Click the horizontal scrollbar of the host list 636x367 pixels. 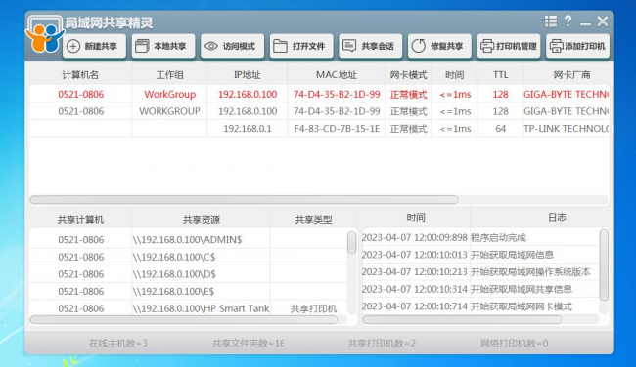coord(245,199)
